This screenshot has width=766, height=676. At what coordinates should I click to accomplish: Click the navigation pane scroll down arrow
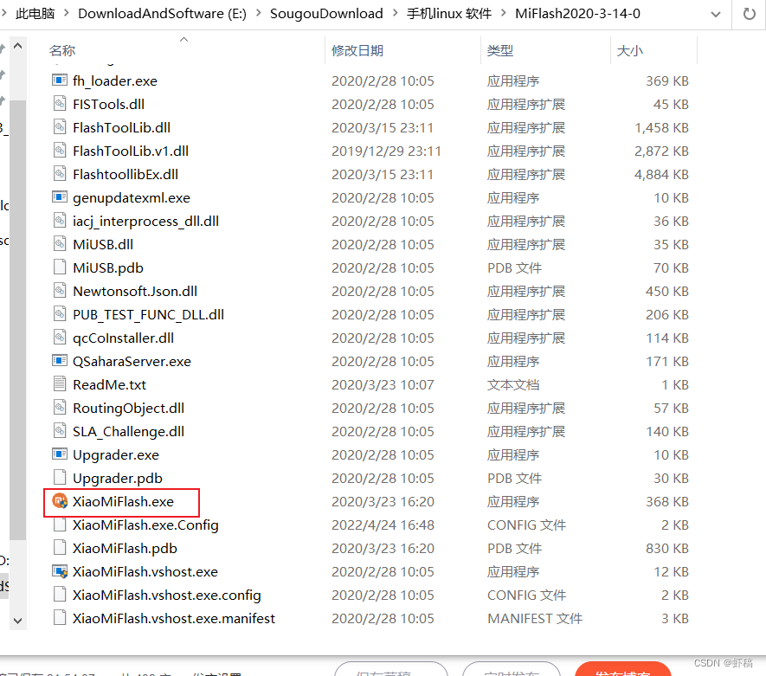pos(17,621)
